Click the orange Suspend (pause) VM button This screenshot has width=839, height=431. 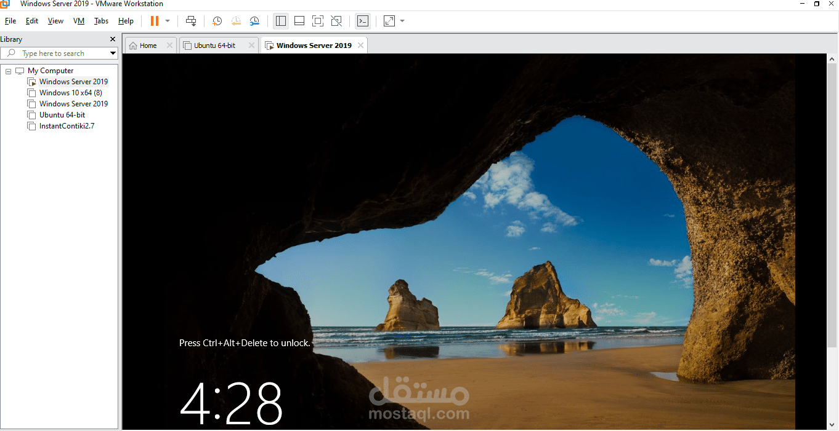coord(154,21)
